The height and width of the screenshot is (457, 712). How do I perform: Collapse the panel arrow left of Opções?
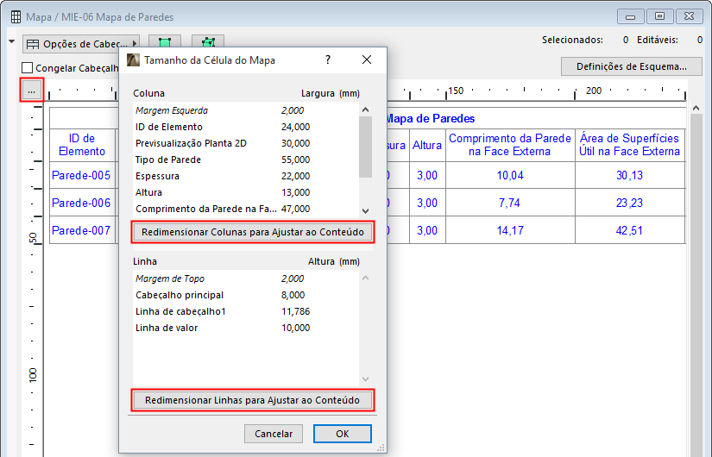click(x=11, y=41)
